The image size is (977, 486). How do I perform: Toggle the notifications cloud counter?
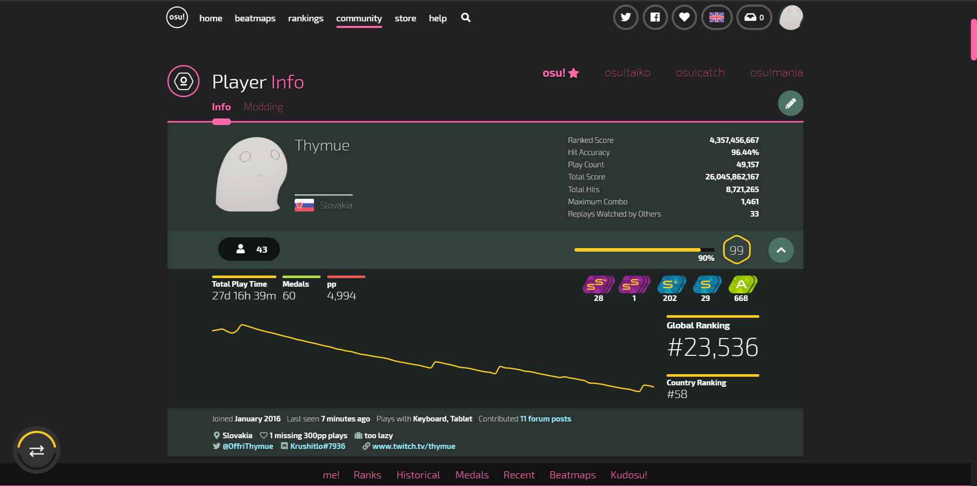pos(754,17)
